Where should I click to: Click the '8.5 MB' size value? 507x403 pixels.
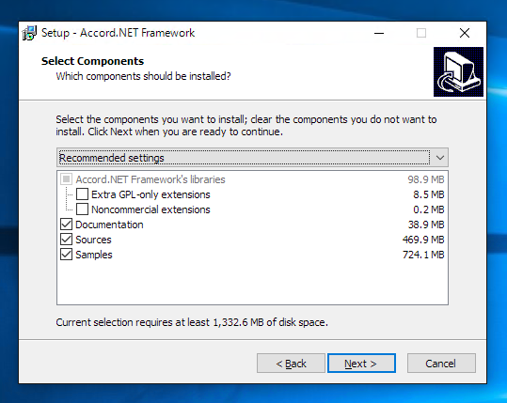(429, 194)
